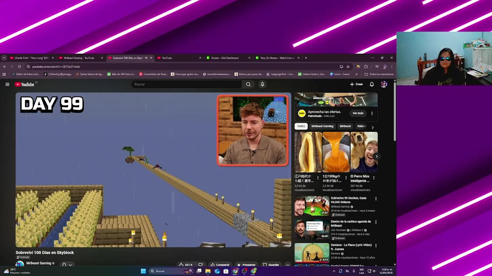This screenshot has width=492, height=276.
Task: Open options for the 3,5 M visualizaciones short
Action: 317,178
